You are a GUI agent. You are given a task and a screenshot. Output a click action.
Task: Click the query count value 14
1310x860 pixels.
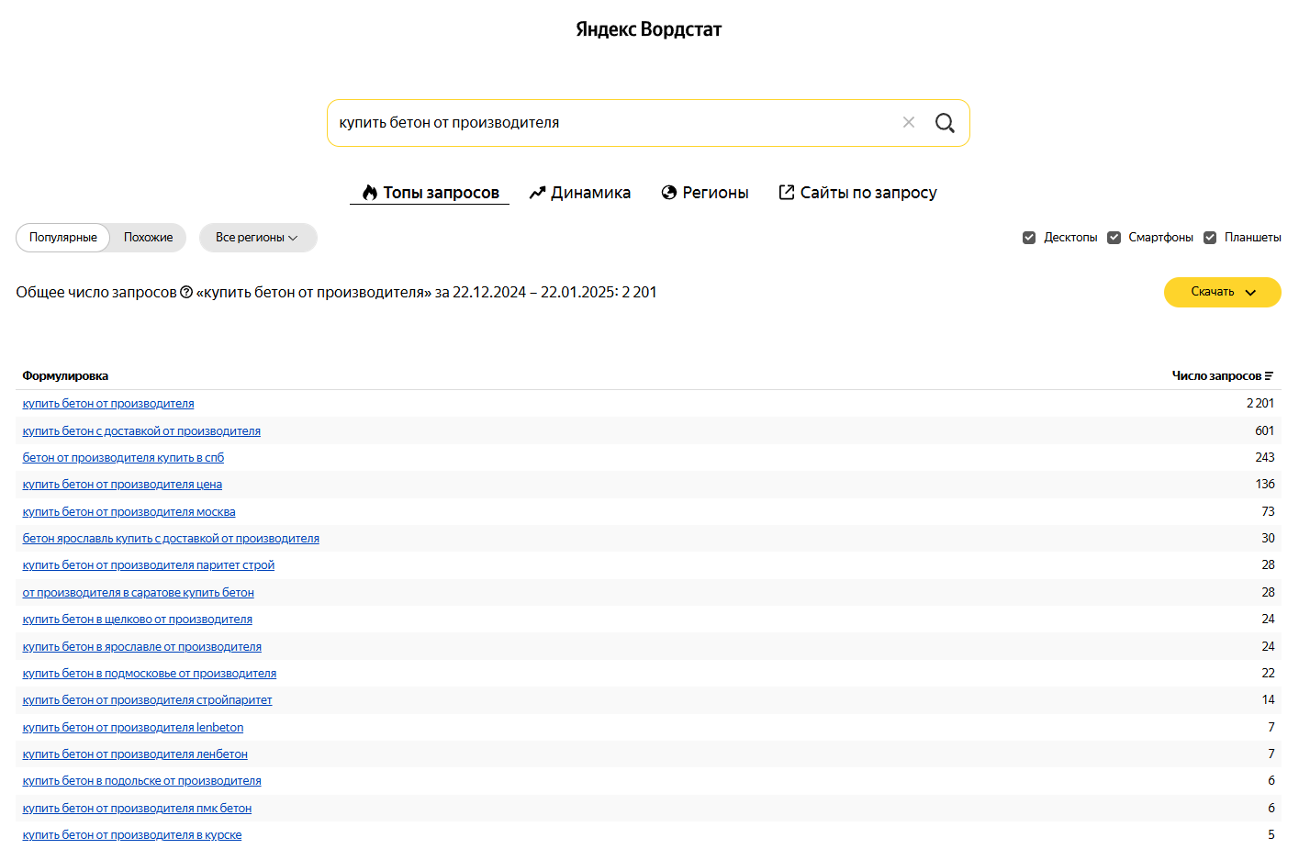(1268, 700)
